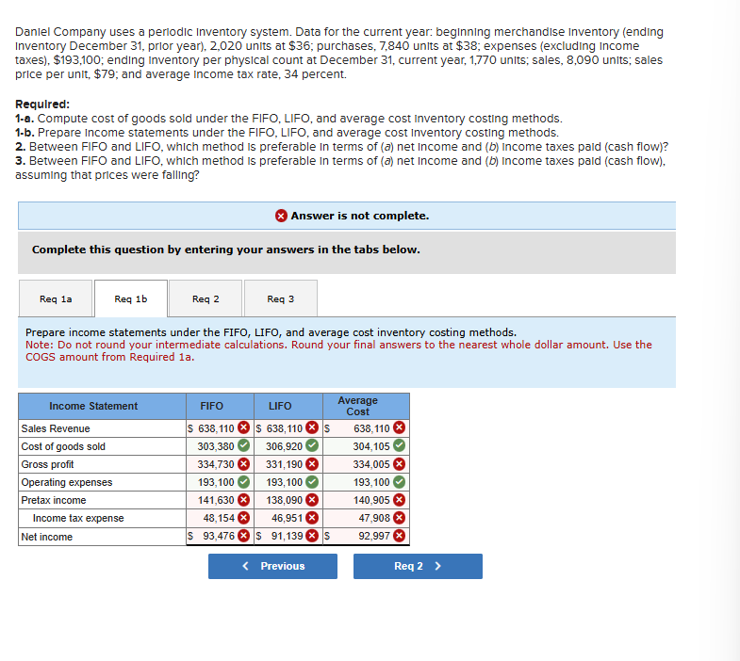Click FIFO gross profit value 334,730
The width and height of the screenshot is (740, 661).
216,464
